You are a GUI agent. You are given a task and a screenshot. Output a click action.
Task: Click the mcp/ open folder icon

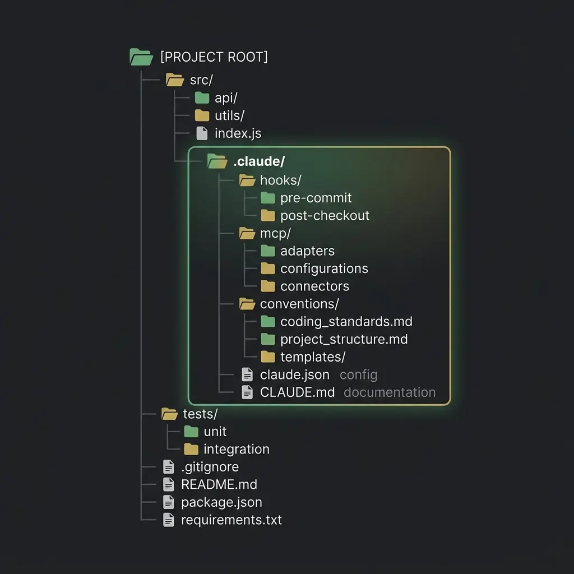[x=247, y=233]
